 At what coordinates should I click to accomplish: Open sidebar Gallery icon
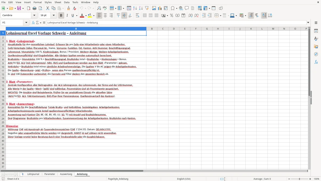click(x=316, y=46)
